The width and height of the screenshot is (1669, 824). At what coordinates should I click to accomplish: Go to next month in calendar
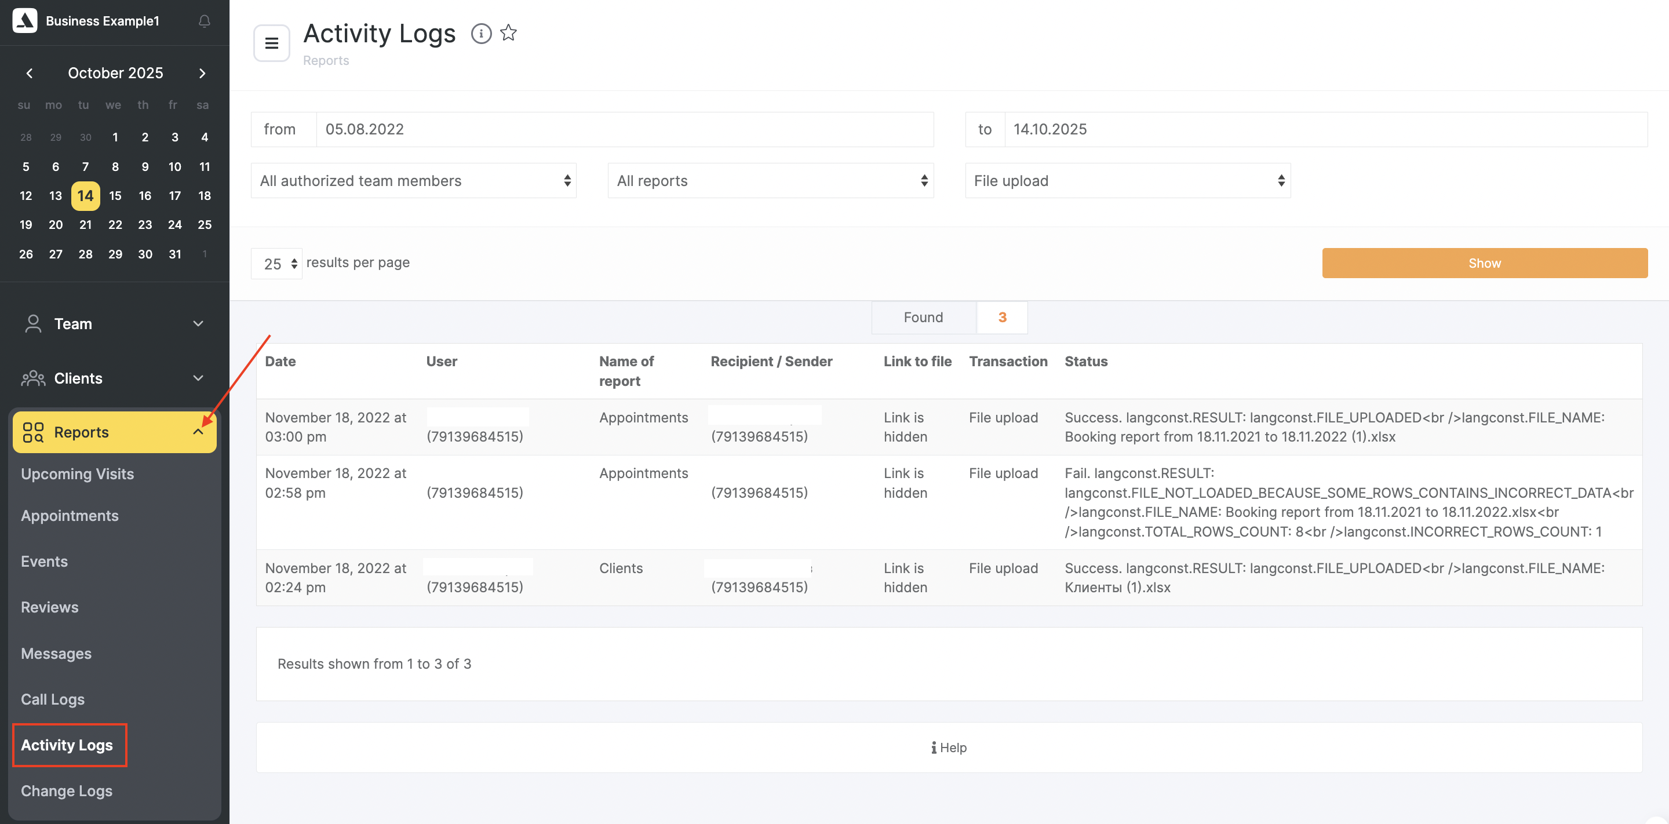point(202,73)
